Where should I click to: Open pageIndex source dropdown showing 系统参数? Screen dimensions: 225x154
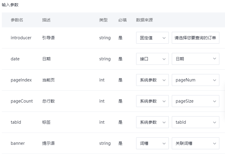(x=152, y=80)
